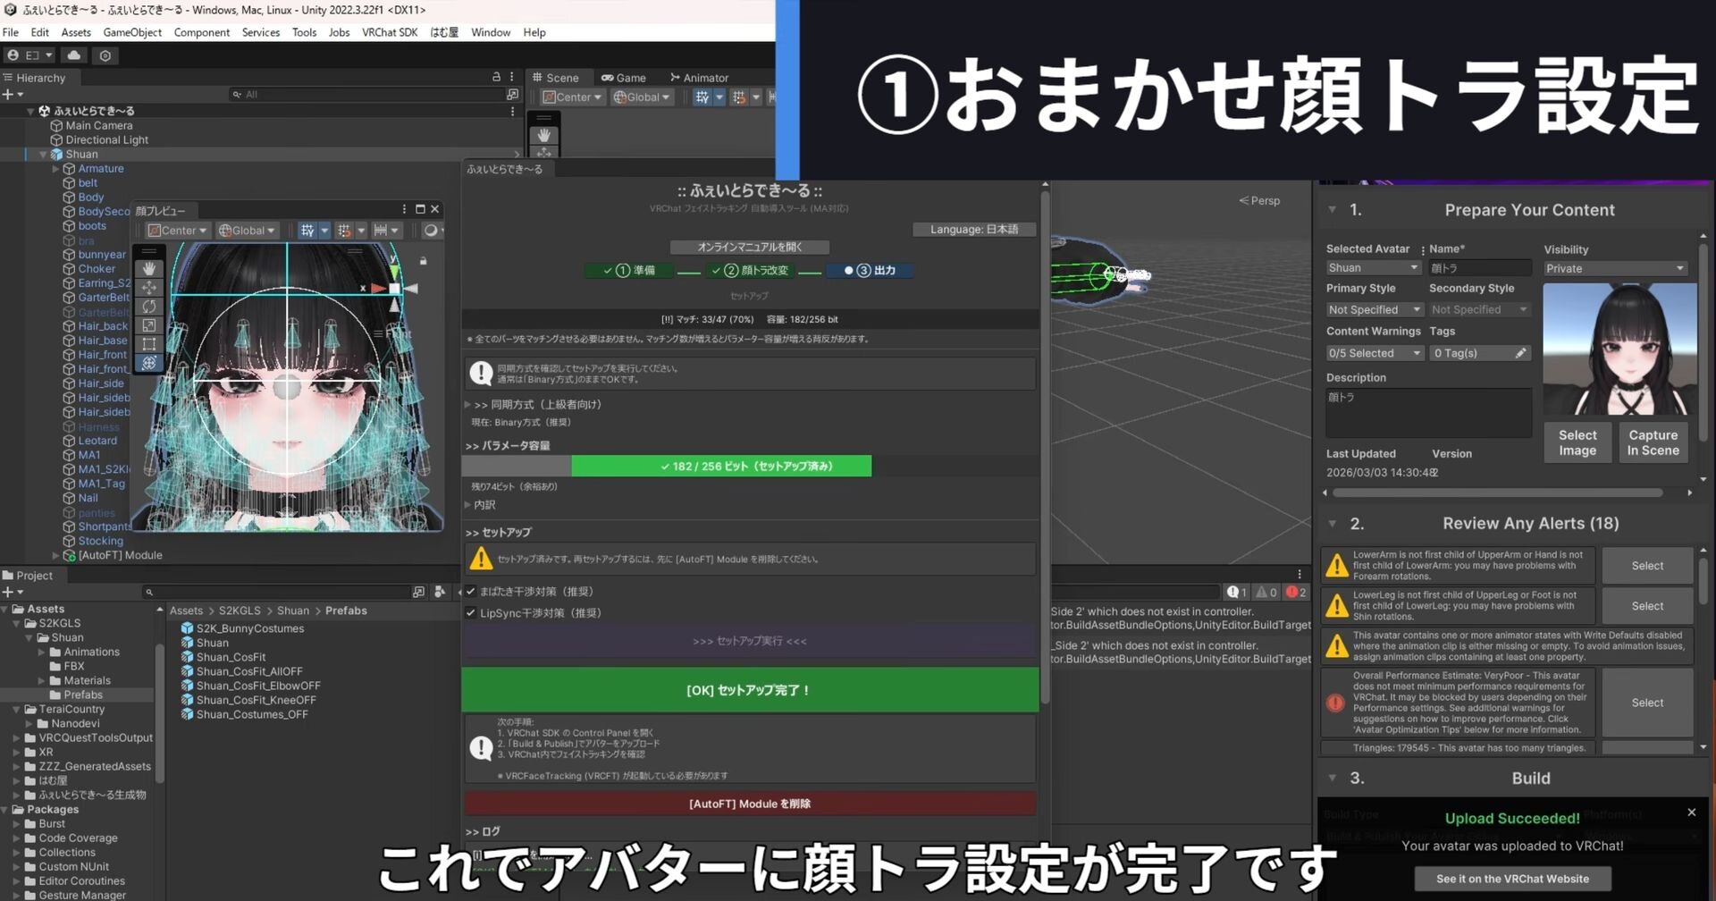
Task: Click the Hierarchy panel lock icon
Action: click(x=496, y=78)
